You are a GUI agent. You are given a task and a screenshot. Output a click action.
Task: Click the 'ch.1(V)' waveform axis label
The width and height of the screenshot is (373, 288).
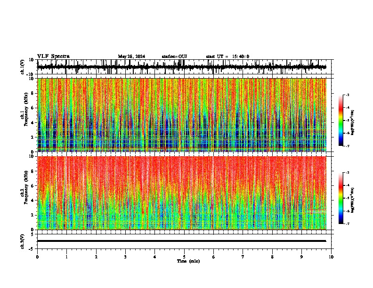pos(23,67)
